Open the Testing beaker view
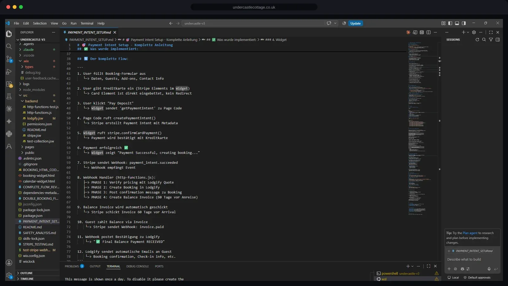Screen dimensions: 508x286 [x=9, y=96]
